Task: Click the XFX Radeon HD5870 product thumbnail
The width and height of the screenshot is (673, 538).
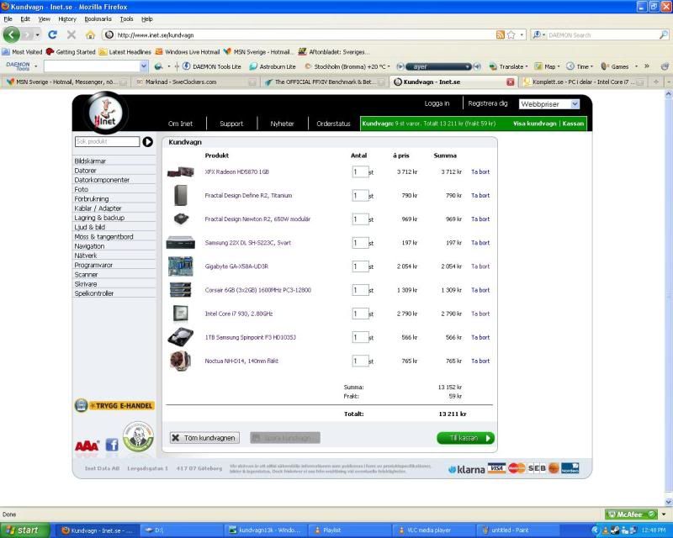Action: click(x=179, y=172)
